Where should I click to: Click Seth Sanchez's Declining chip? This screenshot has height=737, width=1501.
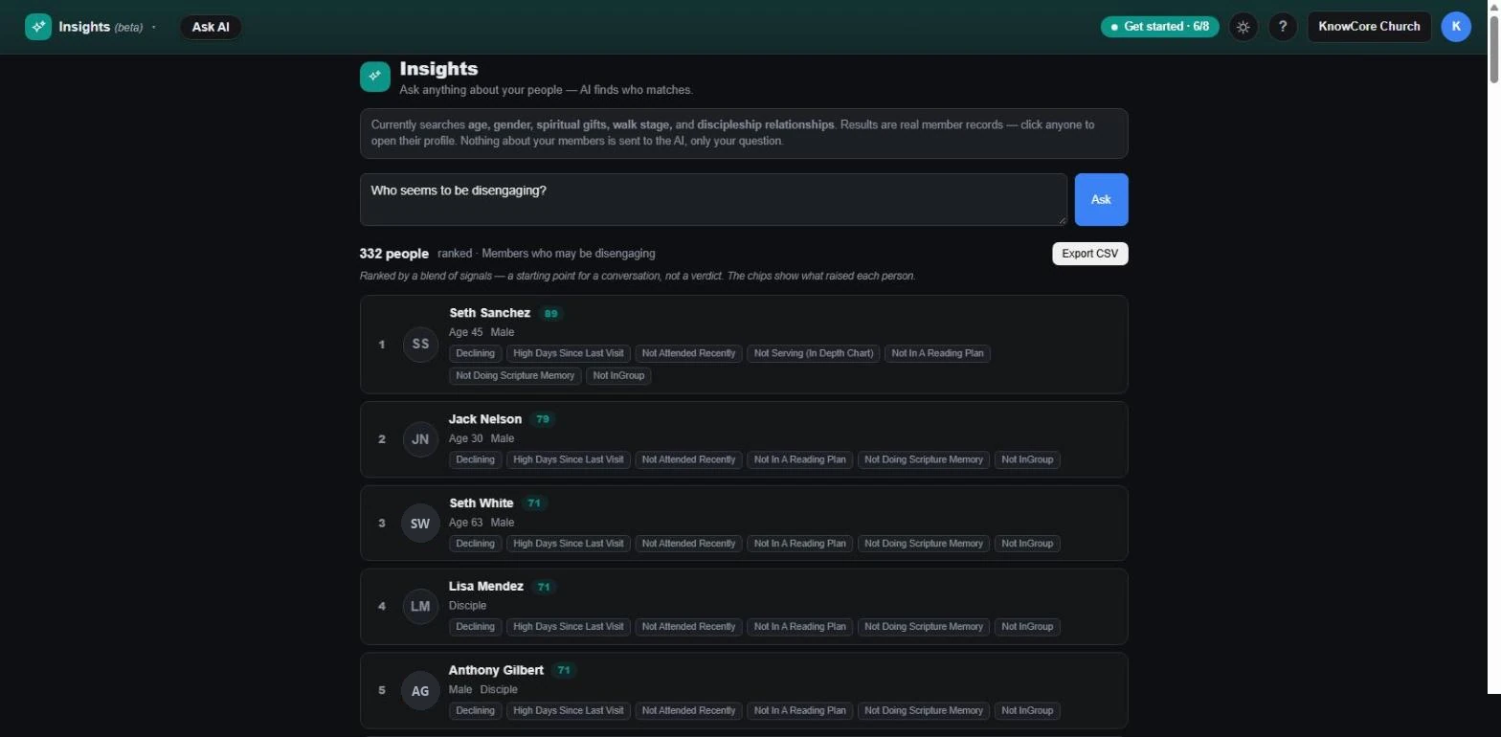coord(475,353)
